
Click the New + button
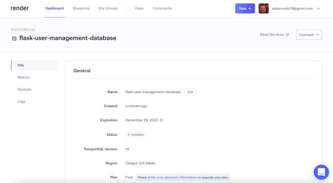pos(245,8)
